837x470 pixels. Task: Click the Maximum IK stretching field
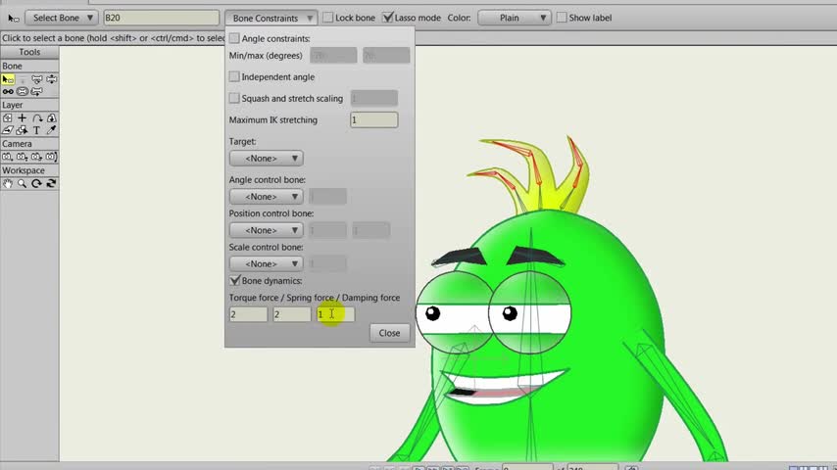point(373,120)
